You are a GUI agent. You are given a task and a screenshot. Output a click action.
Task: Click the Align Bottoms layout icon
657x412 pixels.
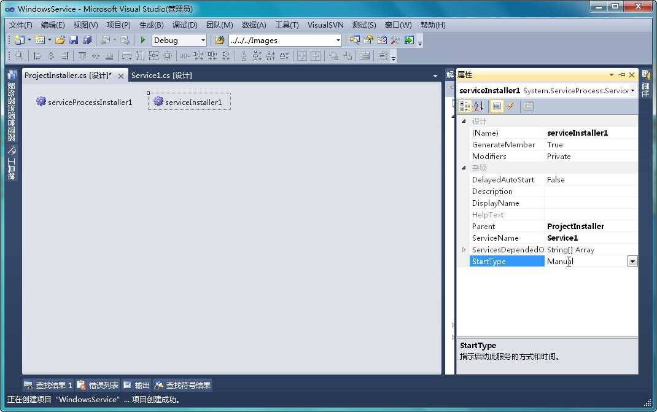pyautogui.click(x=109, y=56)
